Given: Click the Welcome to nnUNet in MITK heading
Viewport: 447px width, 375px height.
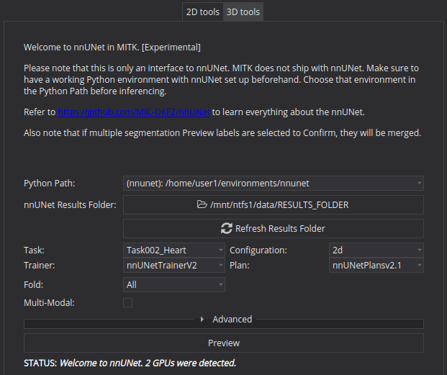Looking at the screenshot, I should pos(112,48).
